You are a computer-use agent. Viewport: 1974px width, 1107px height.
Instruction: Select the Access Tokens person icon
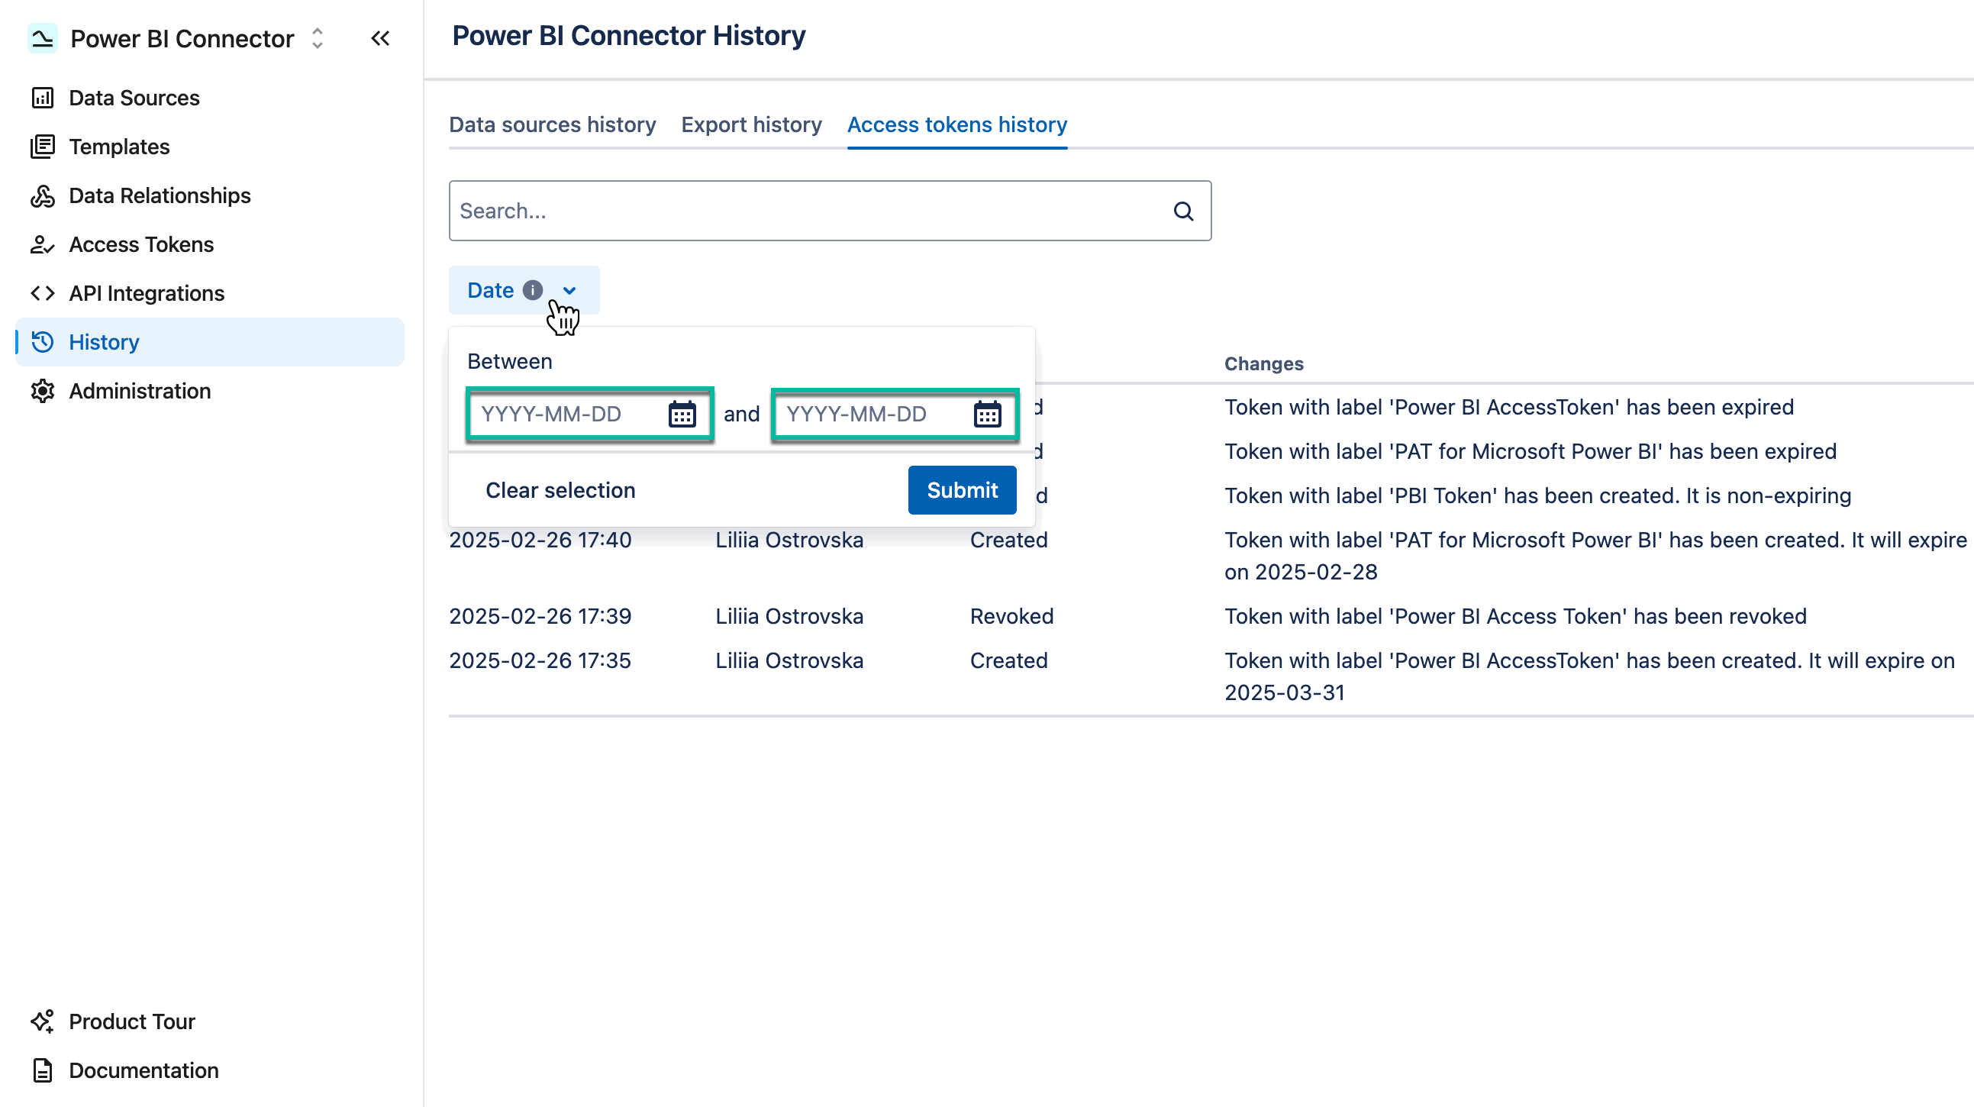42,244
